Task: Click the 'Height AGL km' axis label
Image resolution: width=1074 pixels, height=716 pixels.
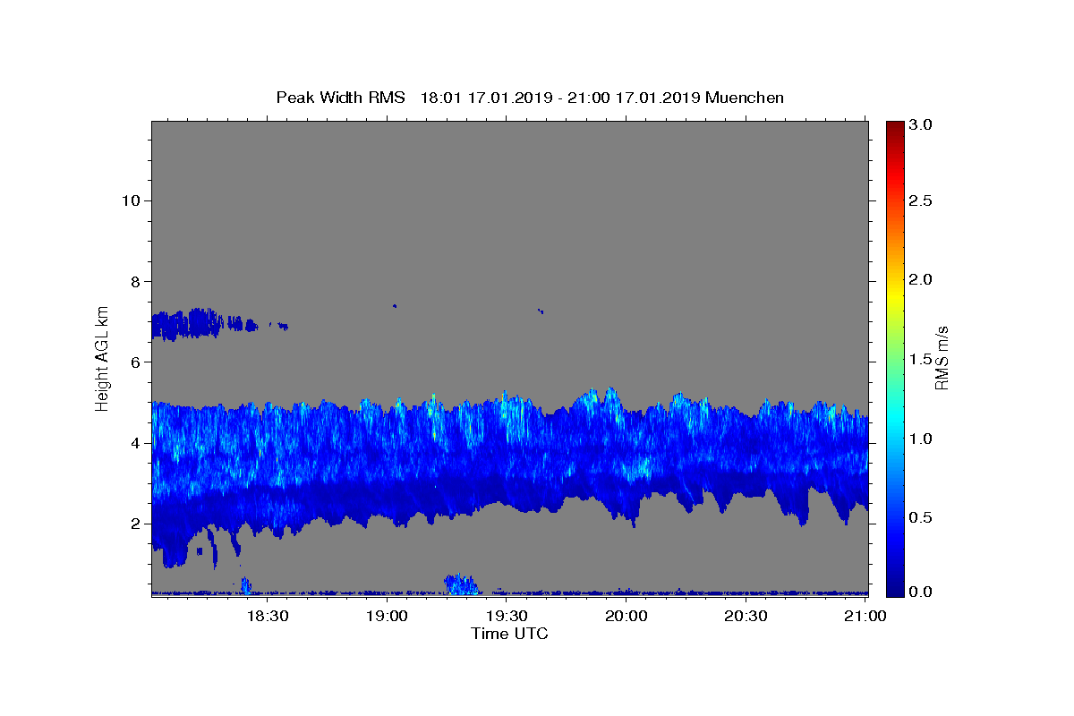Action: point(103,357)
